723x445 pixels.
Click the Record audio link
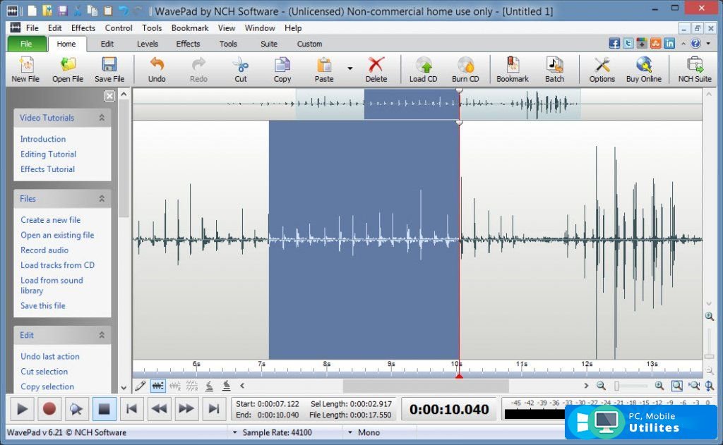pyautogui.click(x=44, y=250)
